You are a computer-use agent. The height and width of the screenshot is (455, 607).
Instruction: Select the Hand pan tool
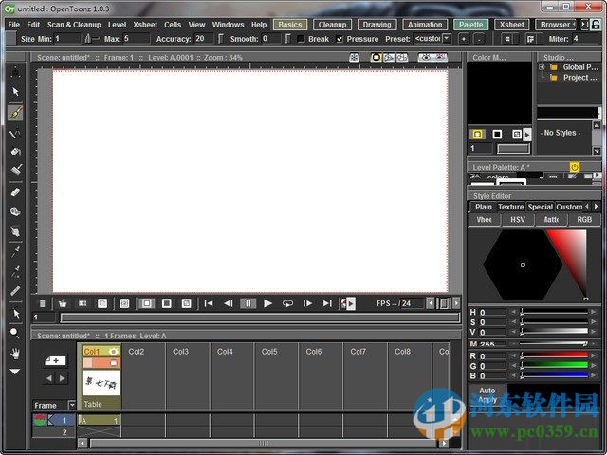pyautogui.click(x=15, y=353)
